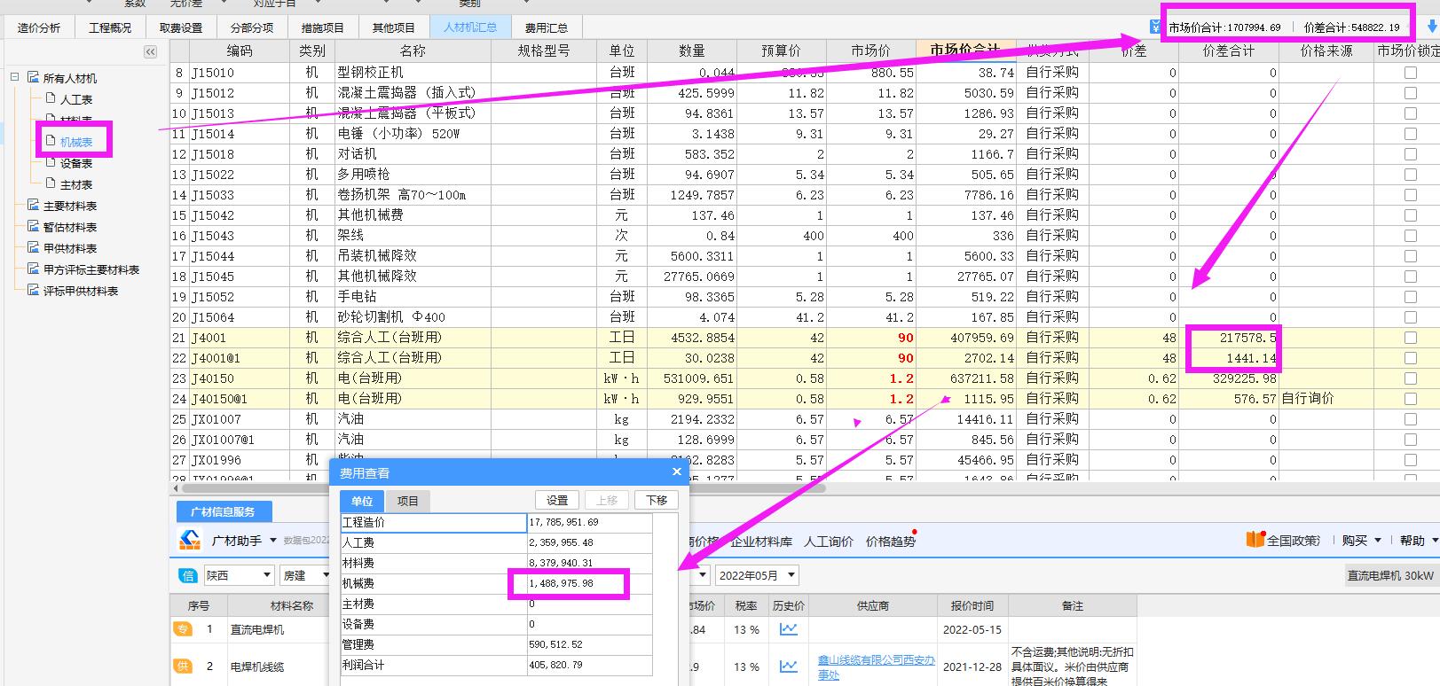Click the 市场价合计 column header
Image resolution: width=1440 pixels, height=686 pixels.
tap(964, 50)
